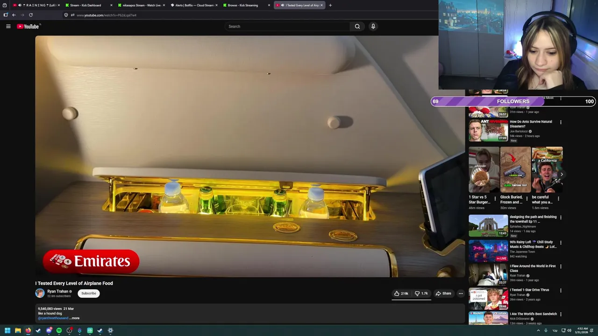Click the search magnifier button
598x336 pixels.
pos(357,27)
